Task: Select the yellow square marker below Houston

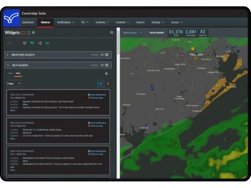Action: pyautogui.click(x=195, y=58)
